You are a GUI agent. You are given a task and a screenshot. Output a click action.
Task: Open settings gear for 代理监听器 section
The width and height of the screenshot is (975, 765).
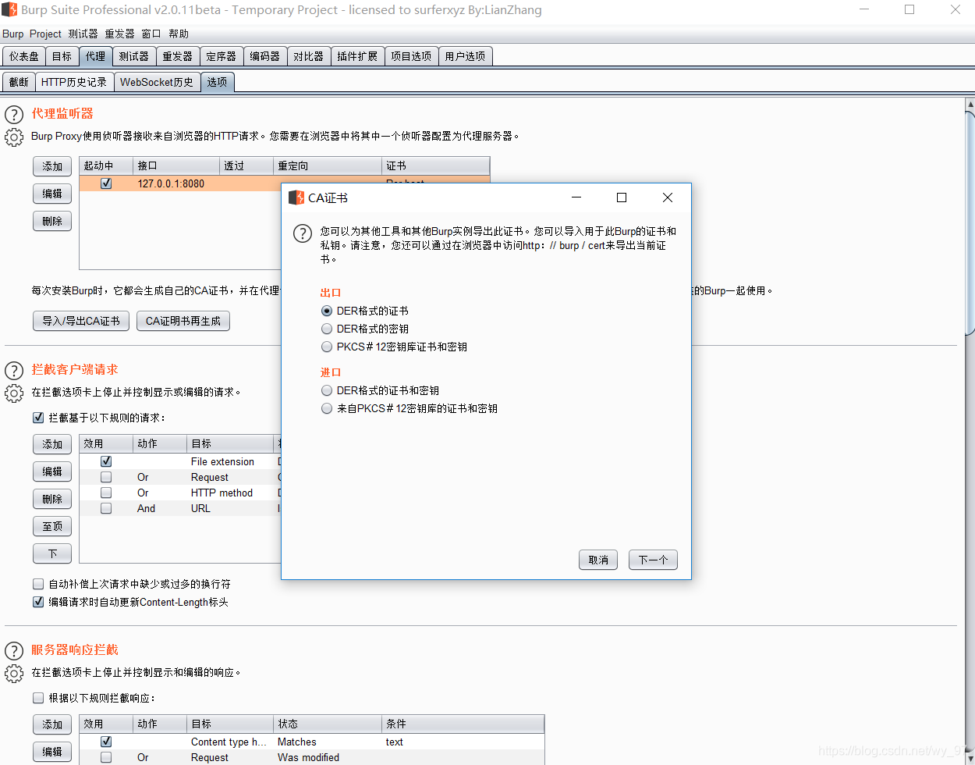point(14,137)
